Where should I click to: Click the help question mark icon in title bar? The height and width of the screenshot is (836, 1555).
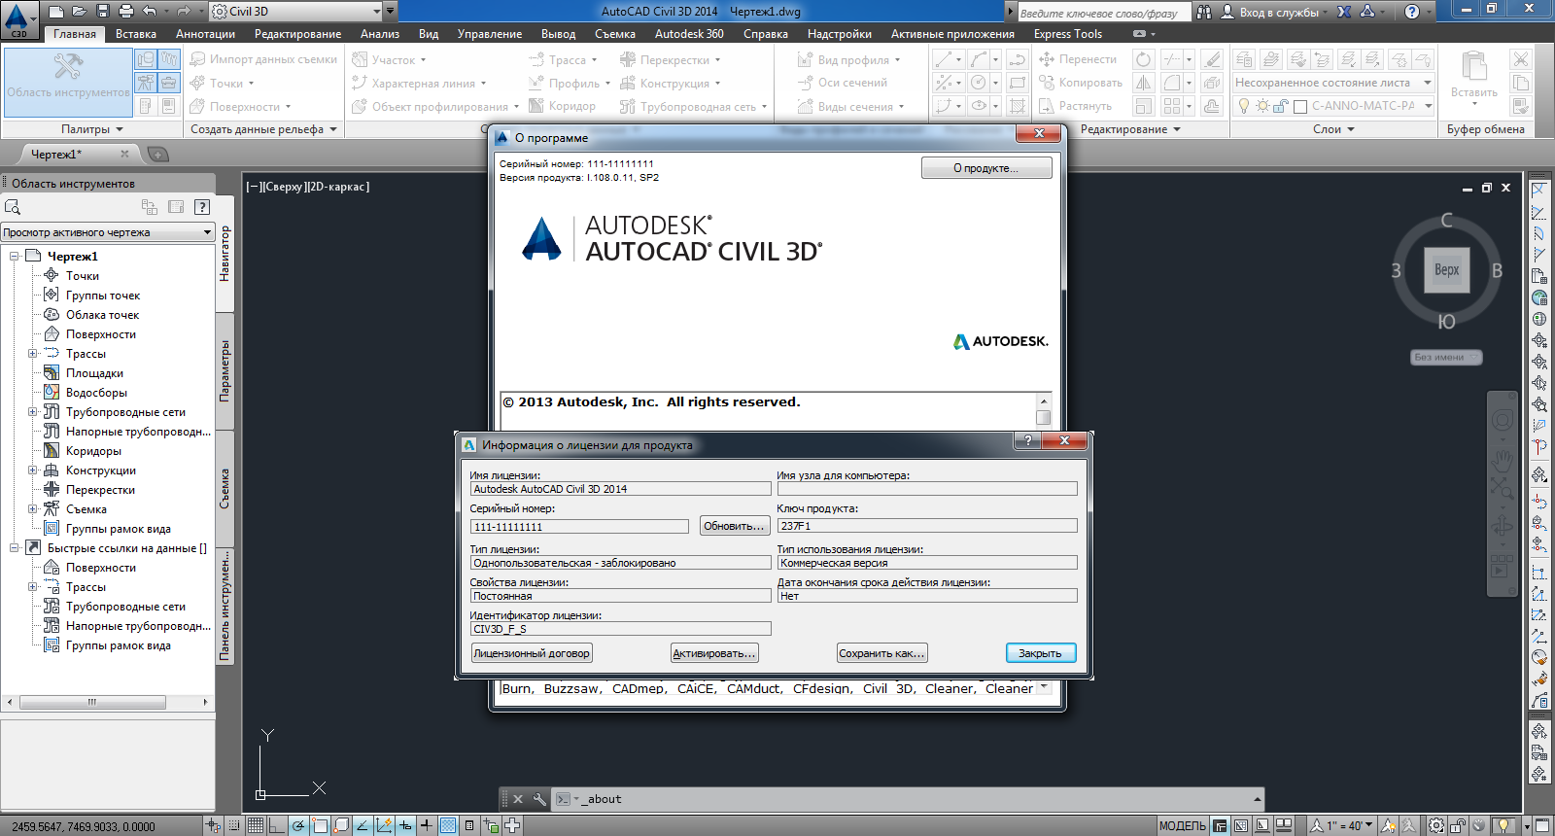(x=1412, y=12)
